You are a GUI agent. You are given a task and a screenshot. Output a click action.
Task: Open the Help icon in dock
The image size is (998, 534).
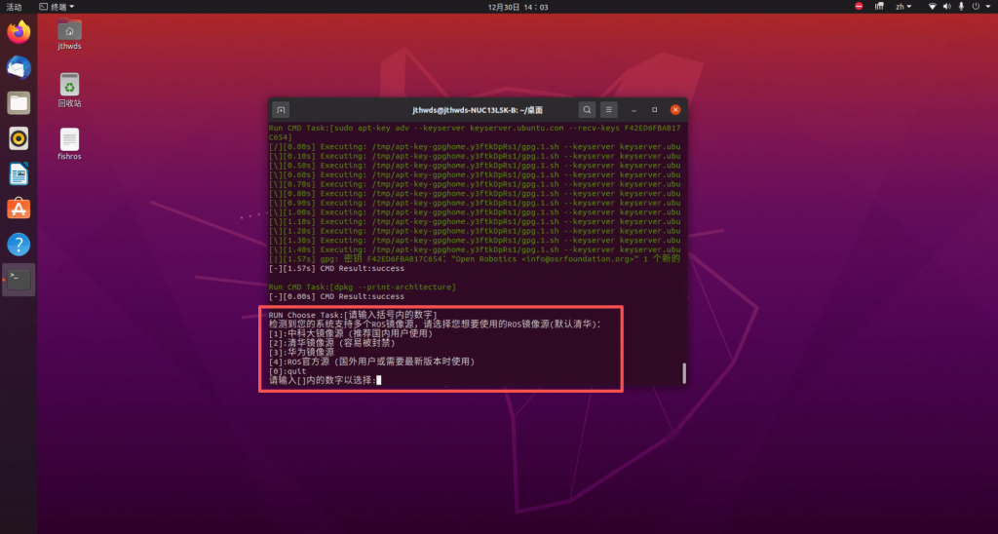(x=19, y=244)
